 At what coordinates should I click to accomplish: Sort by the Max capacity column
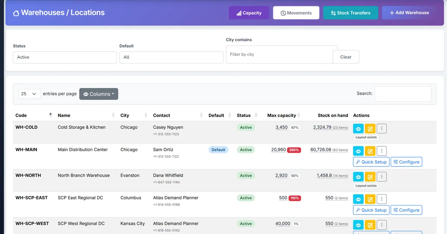pyautogui.click(x=282, y=115)
